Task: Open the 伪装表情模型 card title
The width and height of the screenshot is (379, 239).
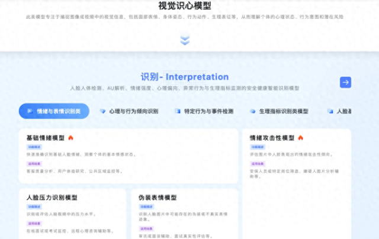Action: click(x=158, y=198)
